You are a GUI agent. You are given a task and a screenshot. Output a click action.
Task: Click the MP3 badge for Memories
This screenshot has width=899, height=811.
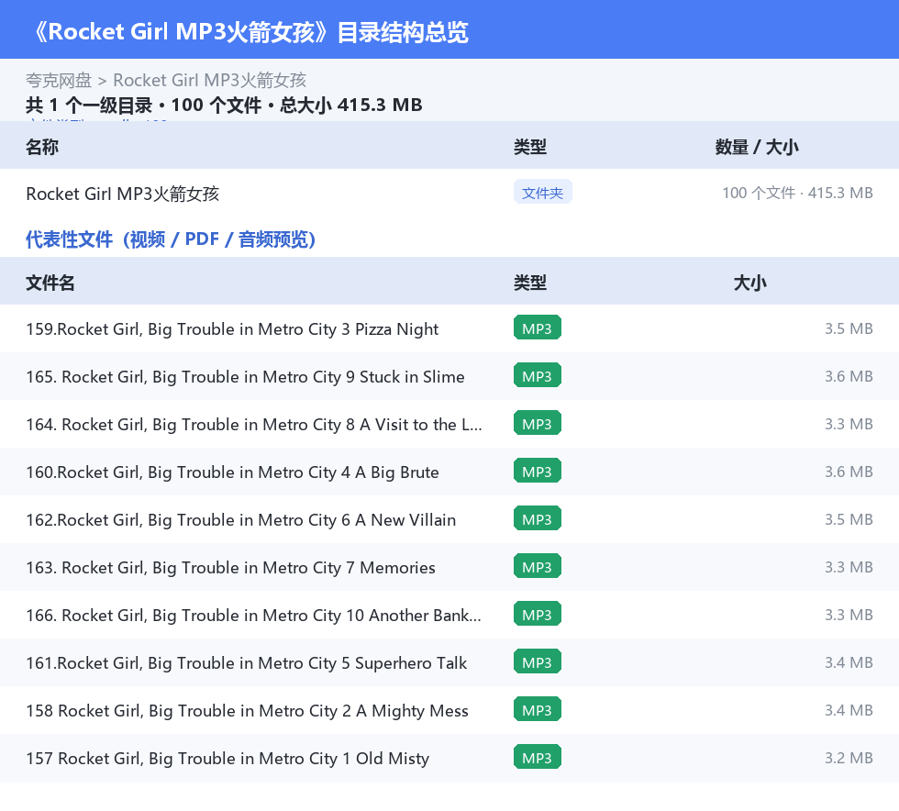538,566
